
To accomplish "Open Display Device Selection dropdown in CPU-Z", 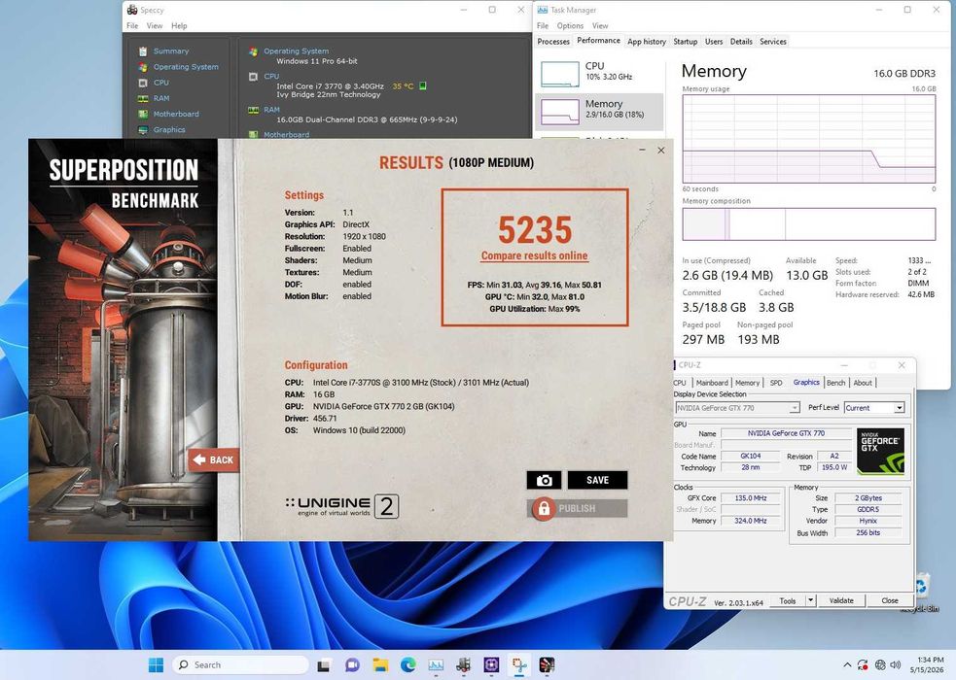I will point(736,408).
